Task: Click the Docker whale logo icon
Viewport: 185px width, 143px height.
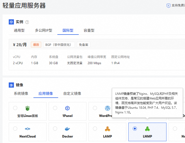Action: tap(67, 129)
